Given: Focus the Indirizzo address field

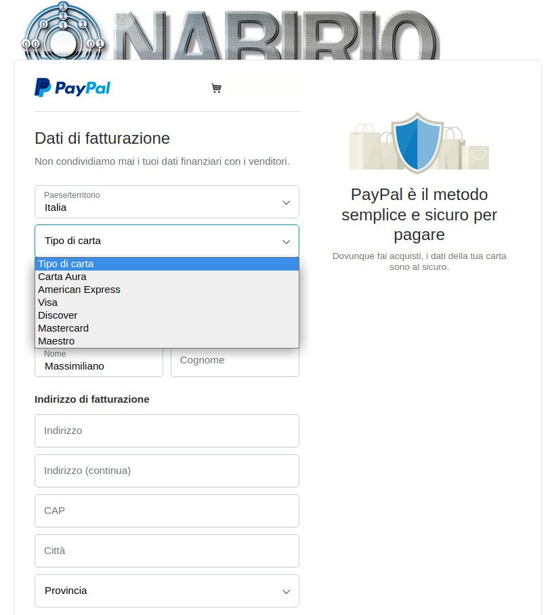Looking at the screenshot, I should [167, 431].
